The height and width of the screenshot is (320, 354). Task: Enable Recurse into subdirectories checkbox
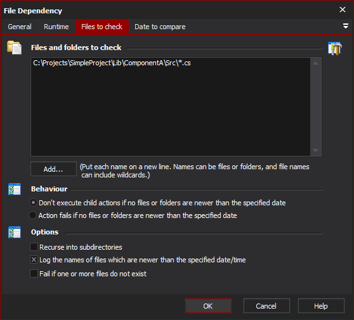click(x=34, y=246)
